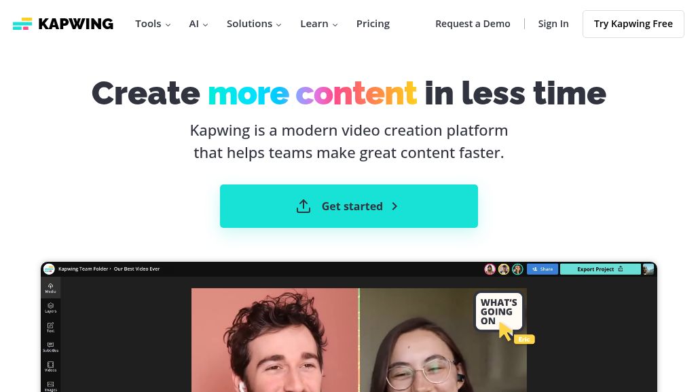This screenshot has height=392, width=698.
Task: Open the Sign In link
Action: click(553, 24)
